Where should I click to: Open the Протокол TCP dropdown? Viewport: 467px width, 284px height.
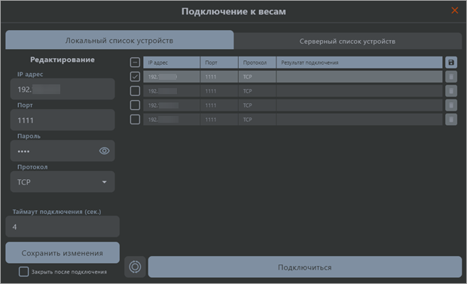(x=63, y=182)
